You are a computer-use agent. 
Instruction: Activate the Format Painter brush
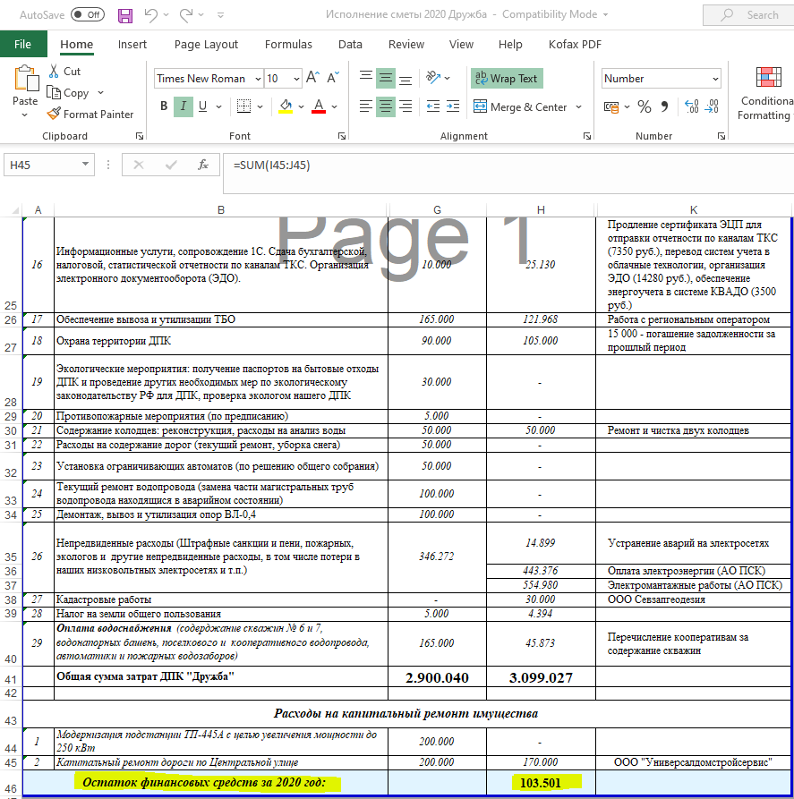[54, 115]
